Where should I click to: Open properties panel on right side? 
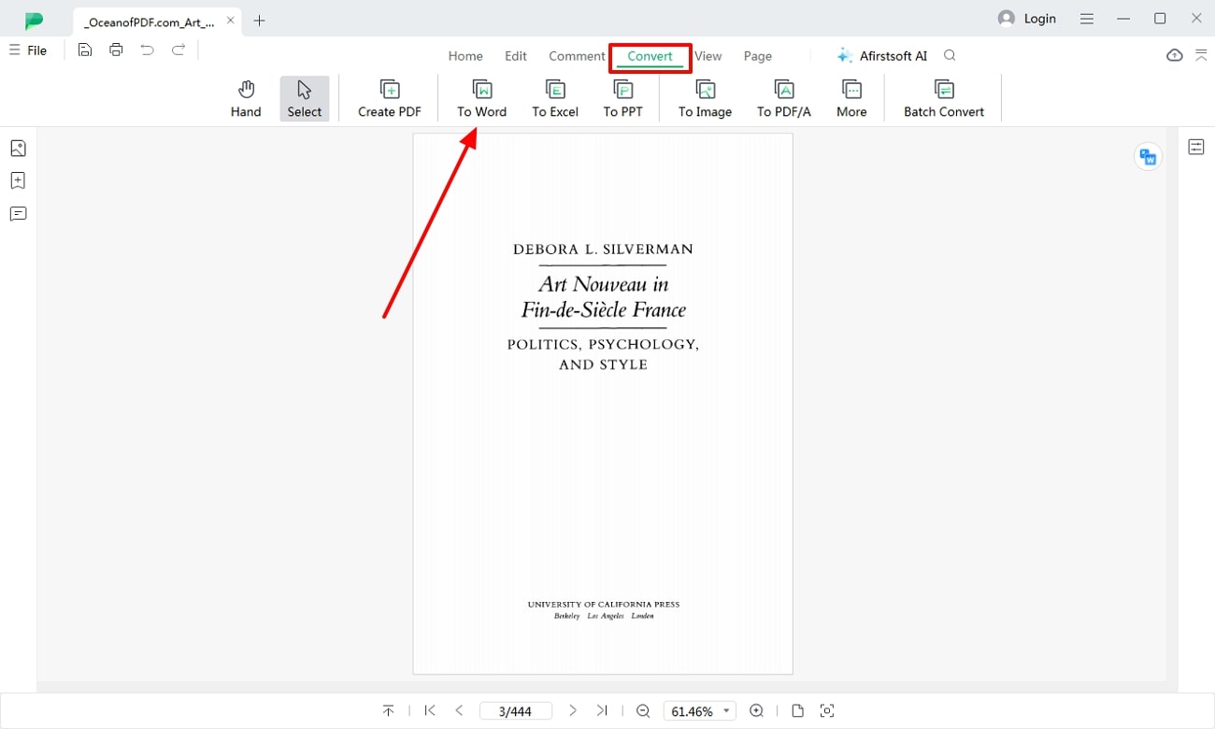point(1196,147)
